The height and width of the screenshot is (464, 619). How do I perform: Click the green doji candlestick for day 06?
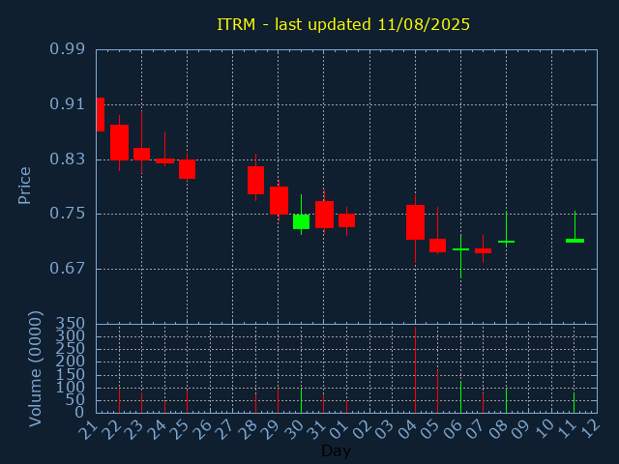(460, 249)
